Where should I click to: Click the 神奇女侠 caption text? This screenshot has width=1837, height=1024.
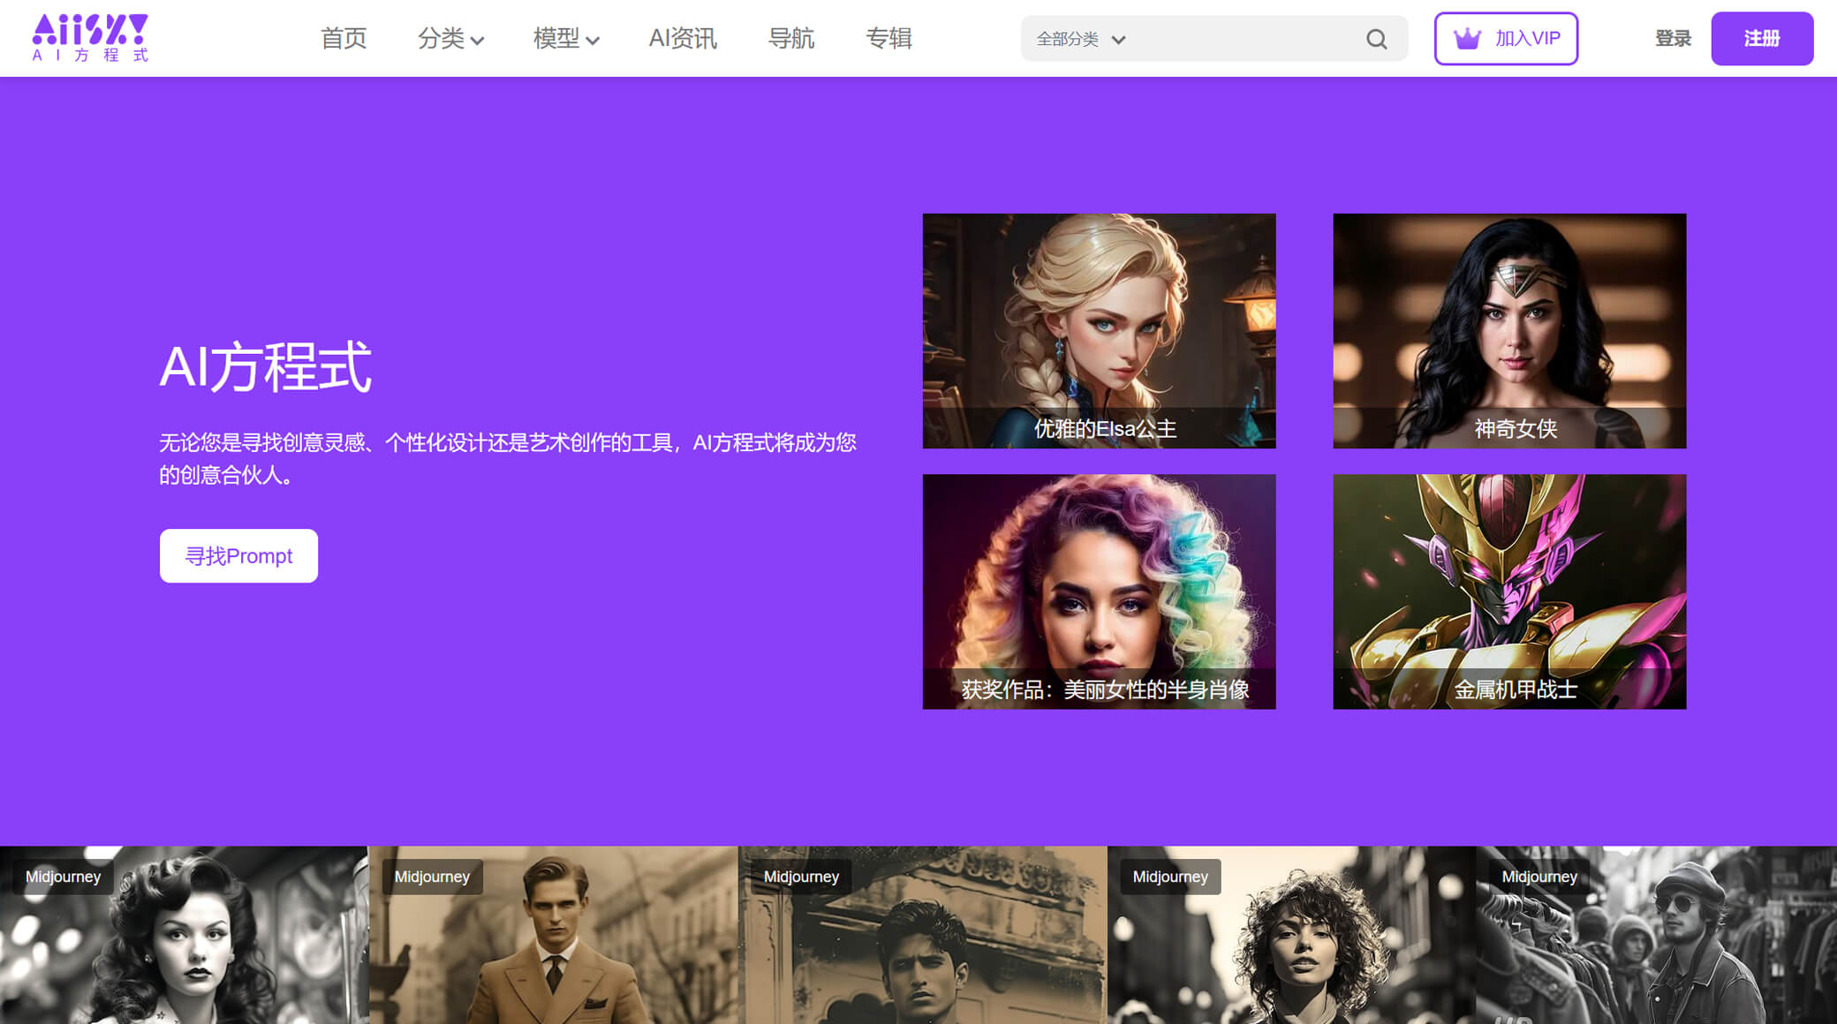[1516, 429]
